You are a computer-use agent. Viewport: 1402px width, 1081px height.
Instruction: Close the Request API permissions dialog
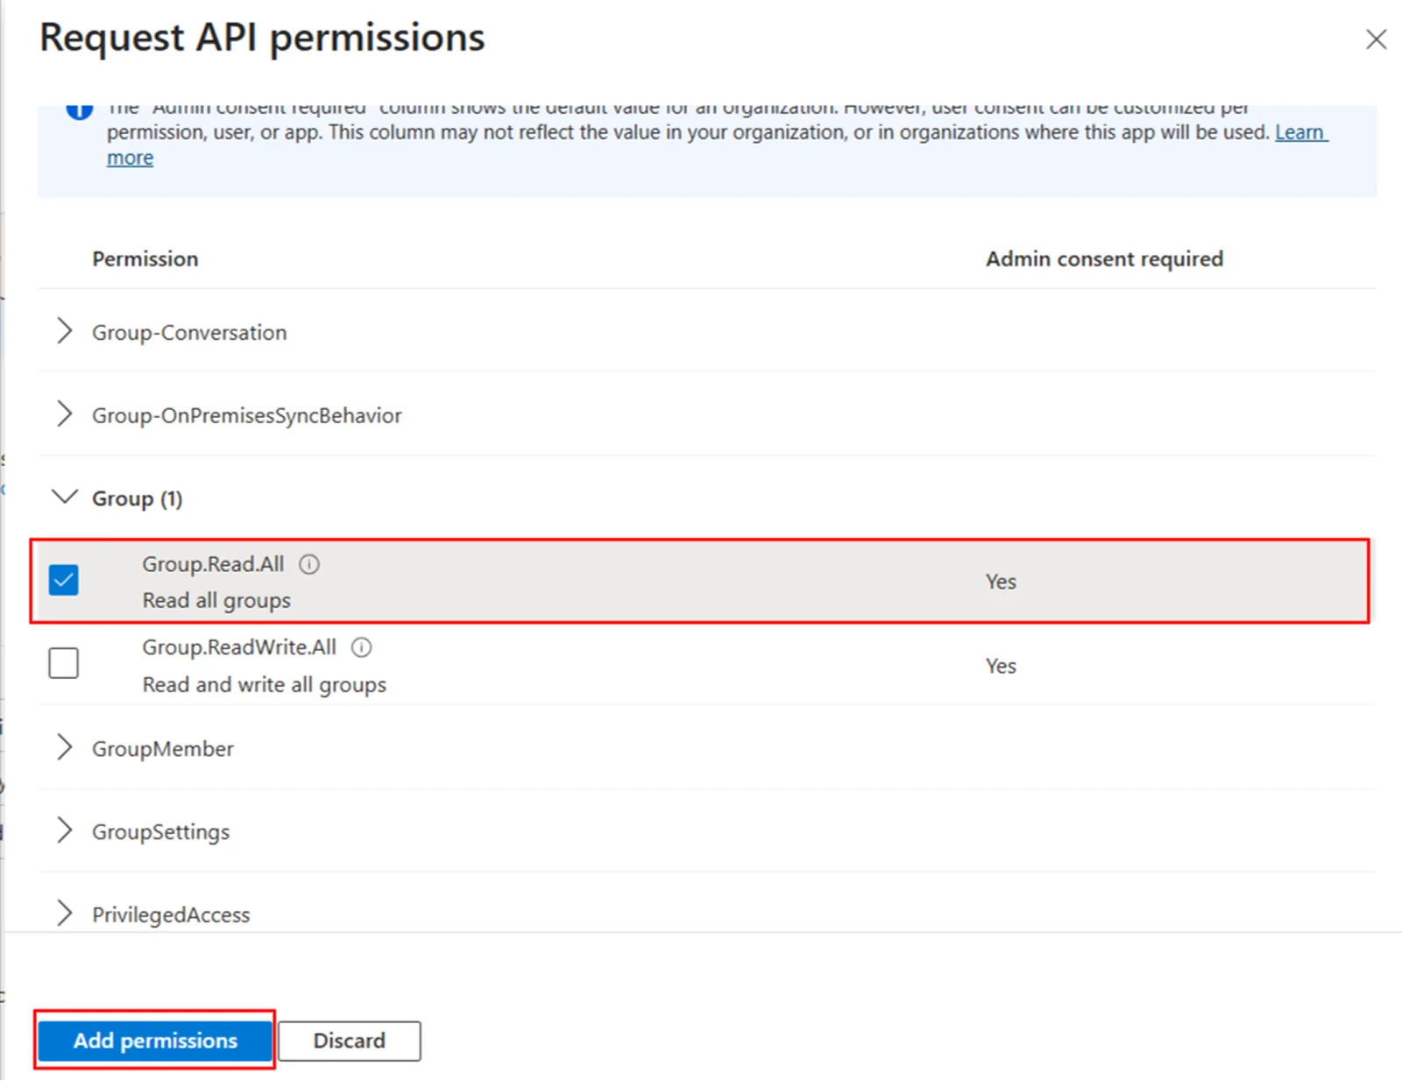coord(1376,39)
